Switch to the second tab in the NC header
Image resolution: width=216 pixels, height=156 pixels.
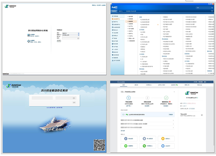(121, 11)
